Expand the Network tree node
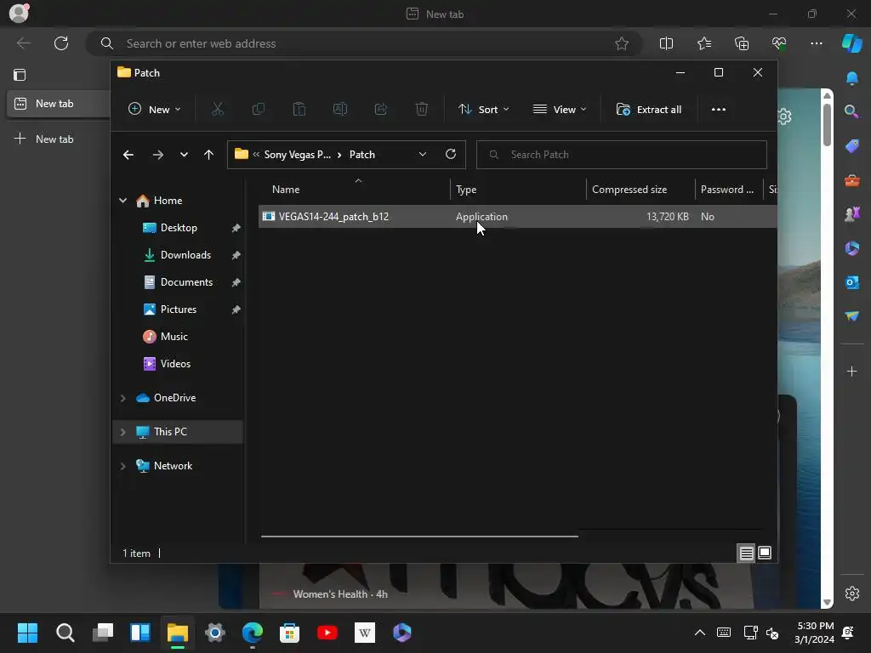 [x=122, y=466]
